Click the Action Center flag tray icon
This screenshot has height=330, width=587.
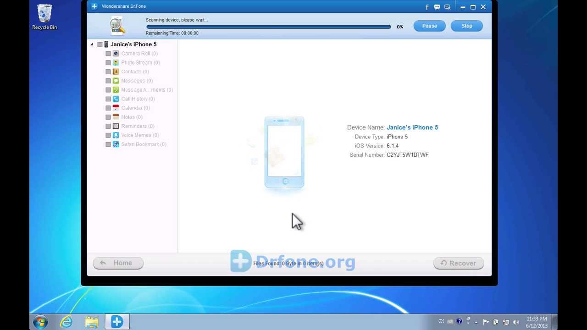click(x=486, y=322)
